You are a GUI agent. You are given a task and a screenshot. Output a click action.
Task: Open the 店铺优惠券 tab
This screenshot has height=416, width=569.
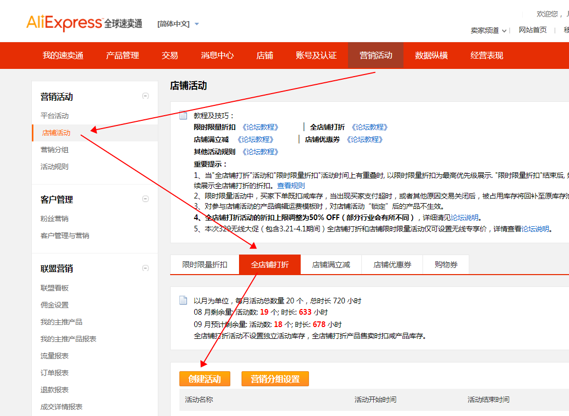(392, 265)
